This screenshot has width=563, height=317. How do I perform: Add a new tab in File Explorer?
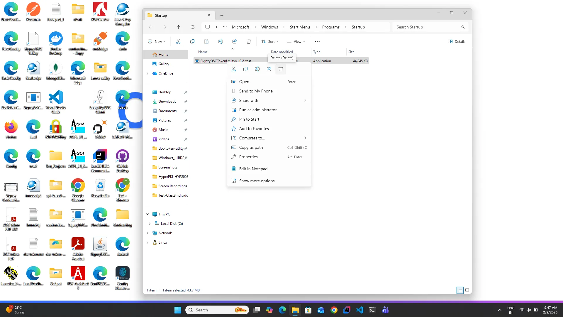tap(222, 15)
